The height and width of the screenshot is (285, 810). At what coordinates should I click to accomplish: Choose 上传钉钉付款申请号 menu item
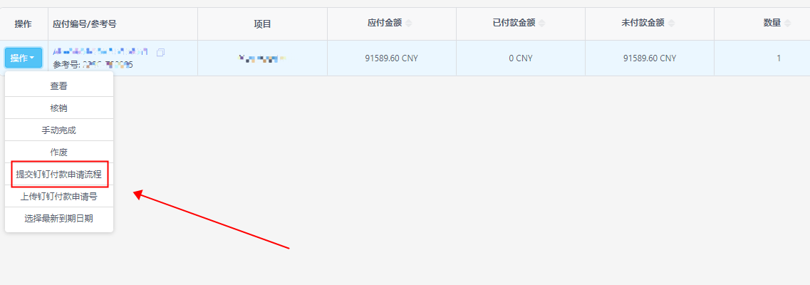tap(59, 197)
